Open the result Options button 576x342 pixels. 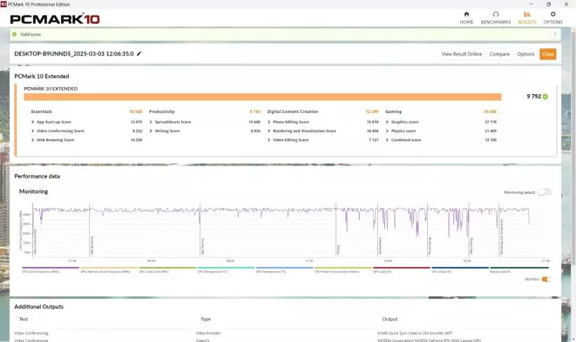(525, 54)
